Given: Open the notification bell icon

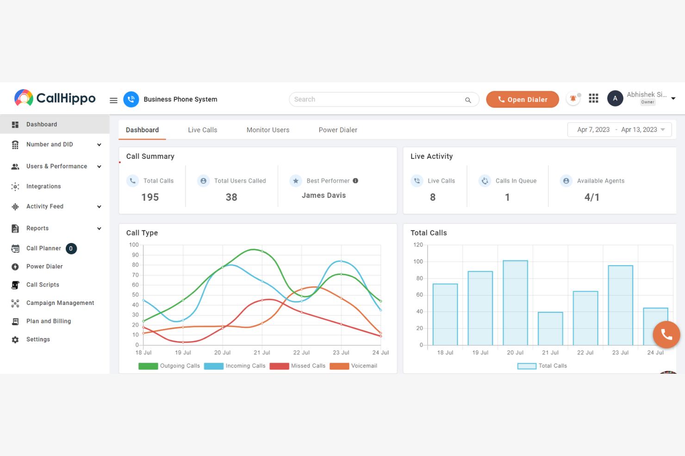Looking at the screenshot, I should [573, 98].
